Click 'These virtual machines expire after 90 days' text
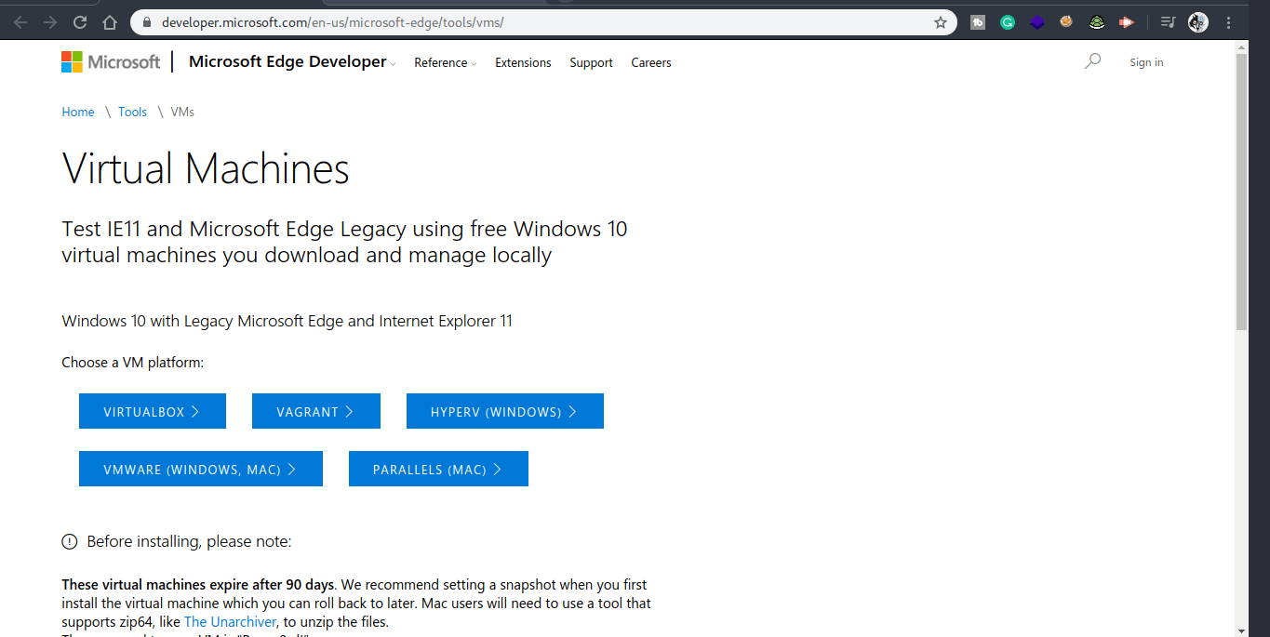This screenshot has height=637, width=1270. pyautogui.click(x=197, y=585)
